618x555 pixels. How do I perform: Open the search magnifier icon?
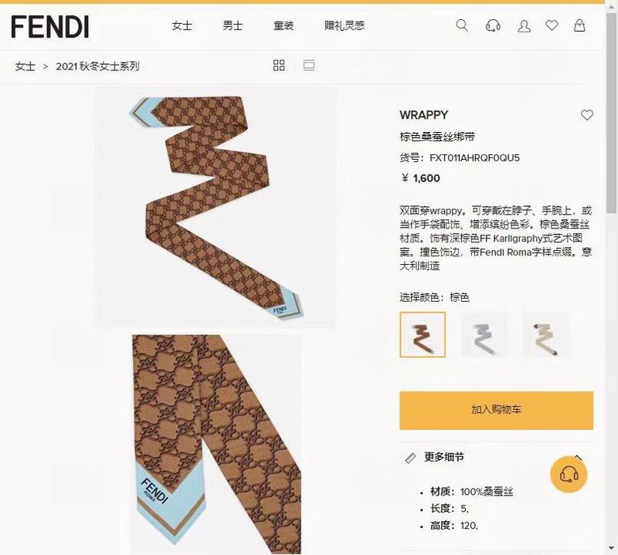tap(461, 26)
